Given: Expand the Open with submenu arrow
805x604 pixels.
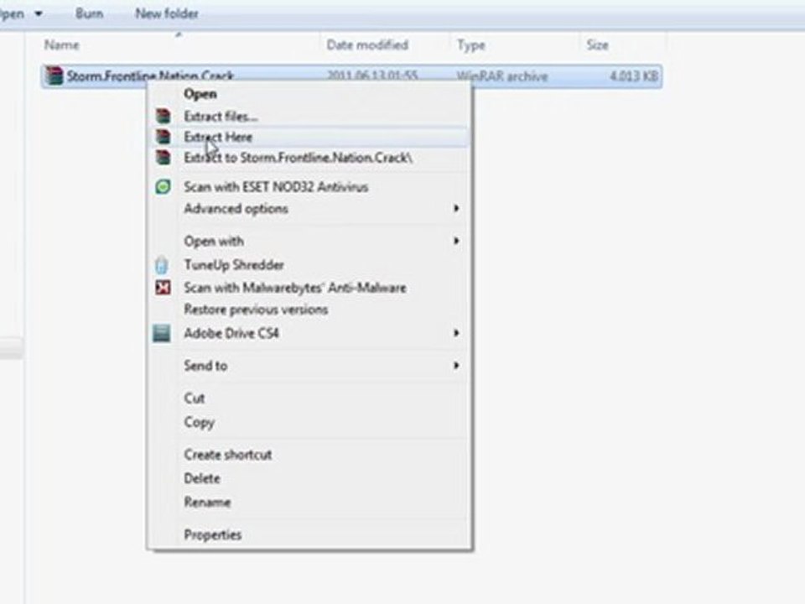Looking at the screenshot, I should coord(456,241).
